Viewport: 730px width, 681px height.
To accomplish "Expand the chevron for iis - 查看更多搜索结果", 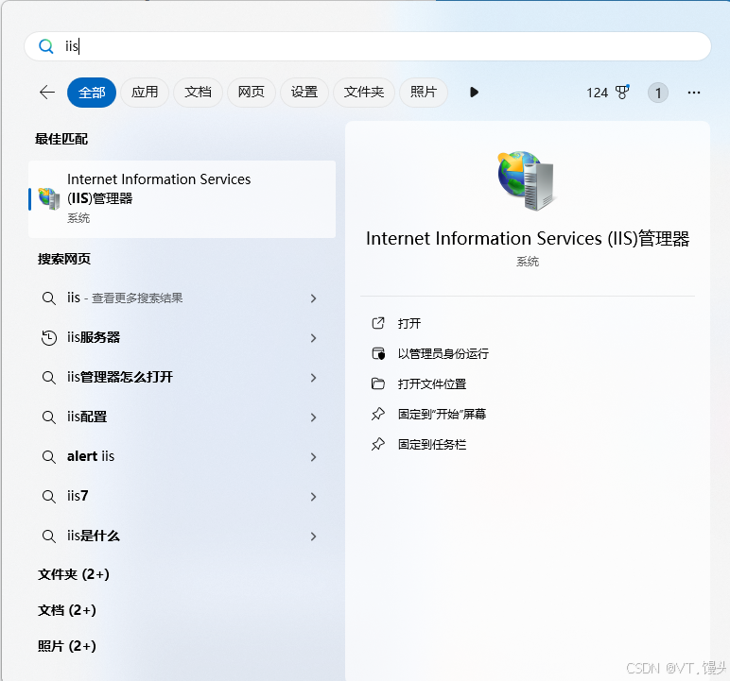I will pyautogui.click(x=313, y=298).
